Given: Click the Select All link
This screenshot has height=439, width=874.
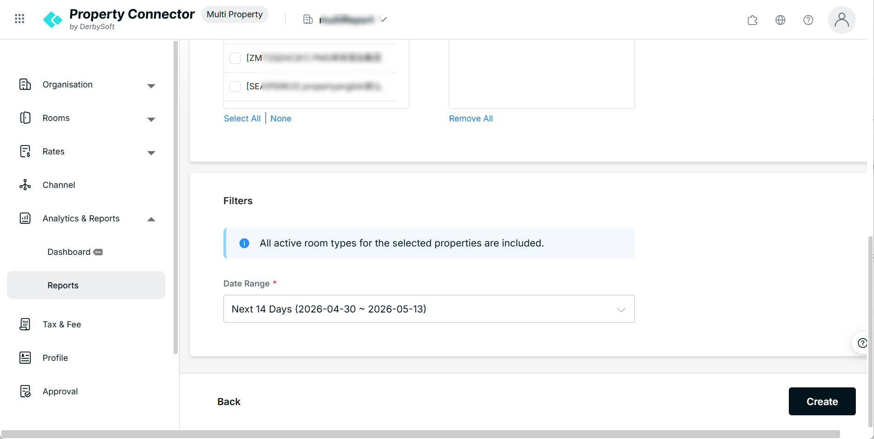Looking at the screenshot, I should coord(242,119).
